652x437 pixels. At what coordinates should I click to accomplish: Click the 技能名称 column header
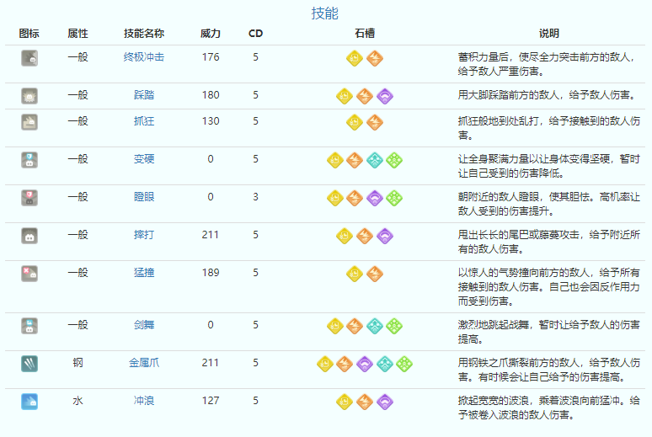click(144, 34)
